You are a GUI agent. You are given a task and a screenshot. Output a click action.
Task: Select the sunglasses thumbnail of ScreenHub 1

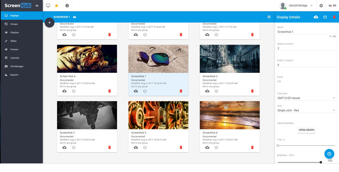pyautogui.click(x=158, y=59)
